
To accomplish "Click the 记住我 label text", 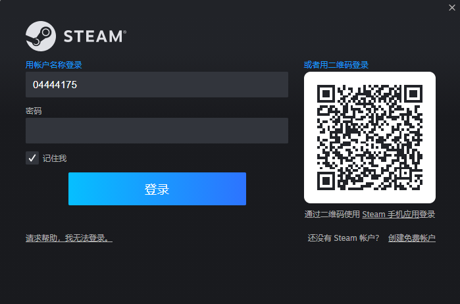I will [55, 159].
